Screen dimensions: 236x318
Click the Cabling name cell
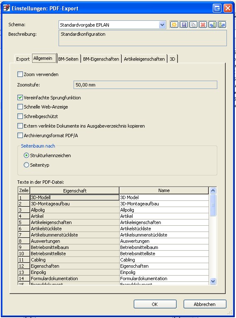[x=164, y=260]
